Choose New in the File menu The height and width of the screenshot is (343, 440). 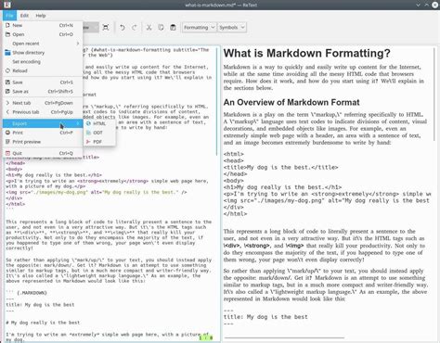click(x=43, y=25)
